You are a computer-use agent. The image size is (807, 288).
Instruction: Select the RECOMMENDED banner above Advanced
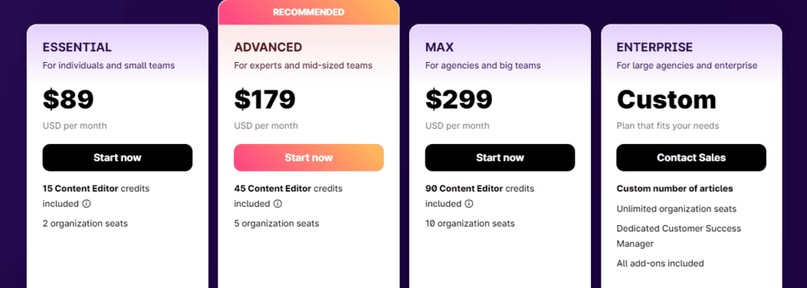pyautogui.click(x=309, y=12)
